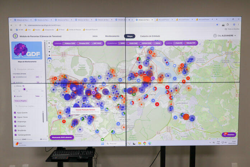Open new browser tab with plus icon
The image size is (250, 167).
[x=217, y=19]
